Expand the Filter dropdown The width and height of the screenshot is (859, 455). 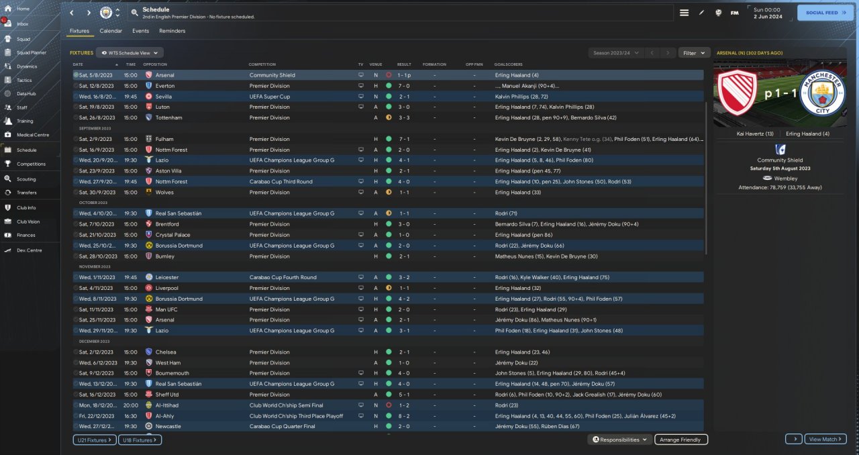pyautogui.click(x=694, y=52)
